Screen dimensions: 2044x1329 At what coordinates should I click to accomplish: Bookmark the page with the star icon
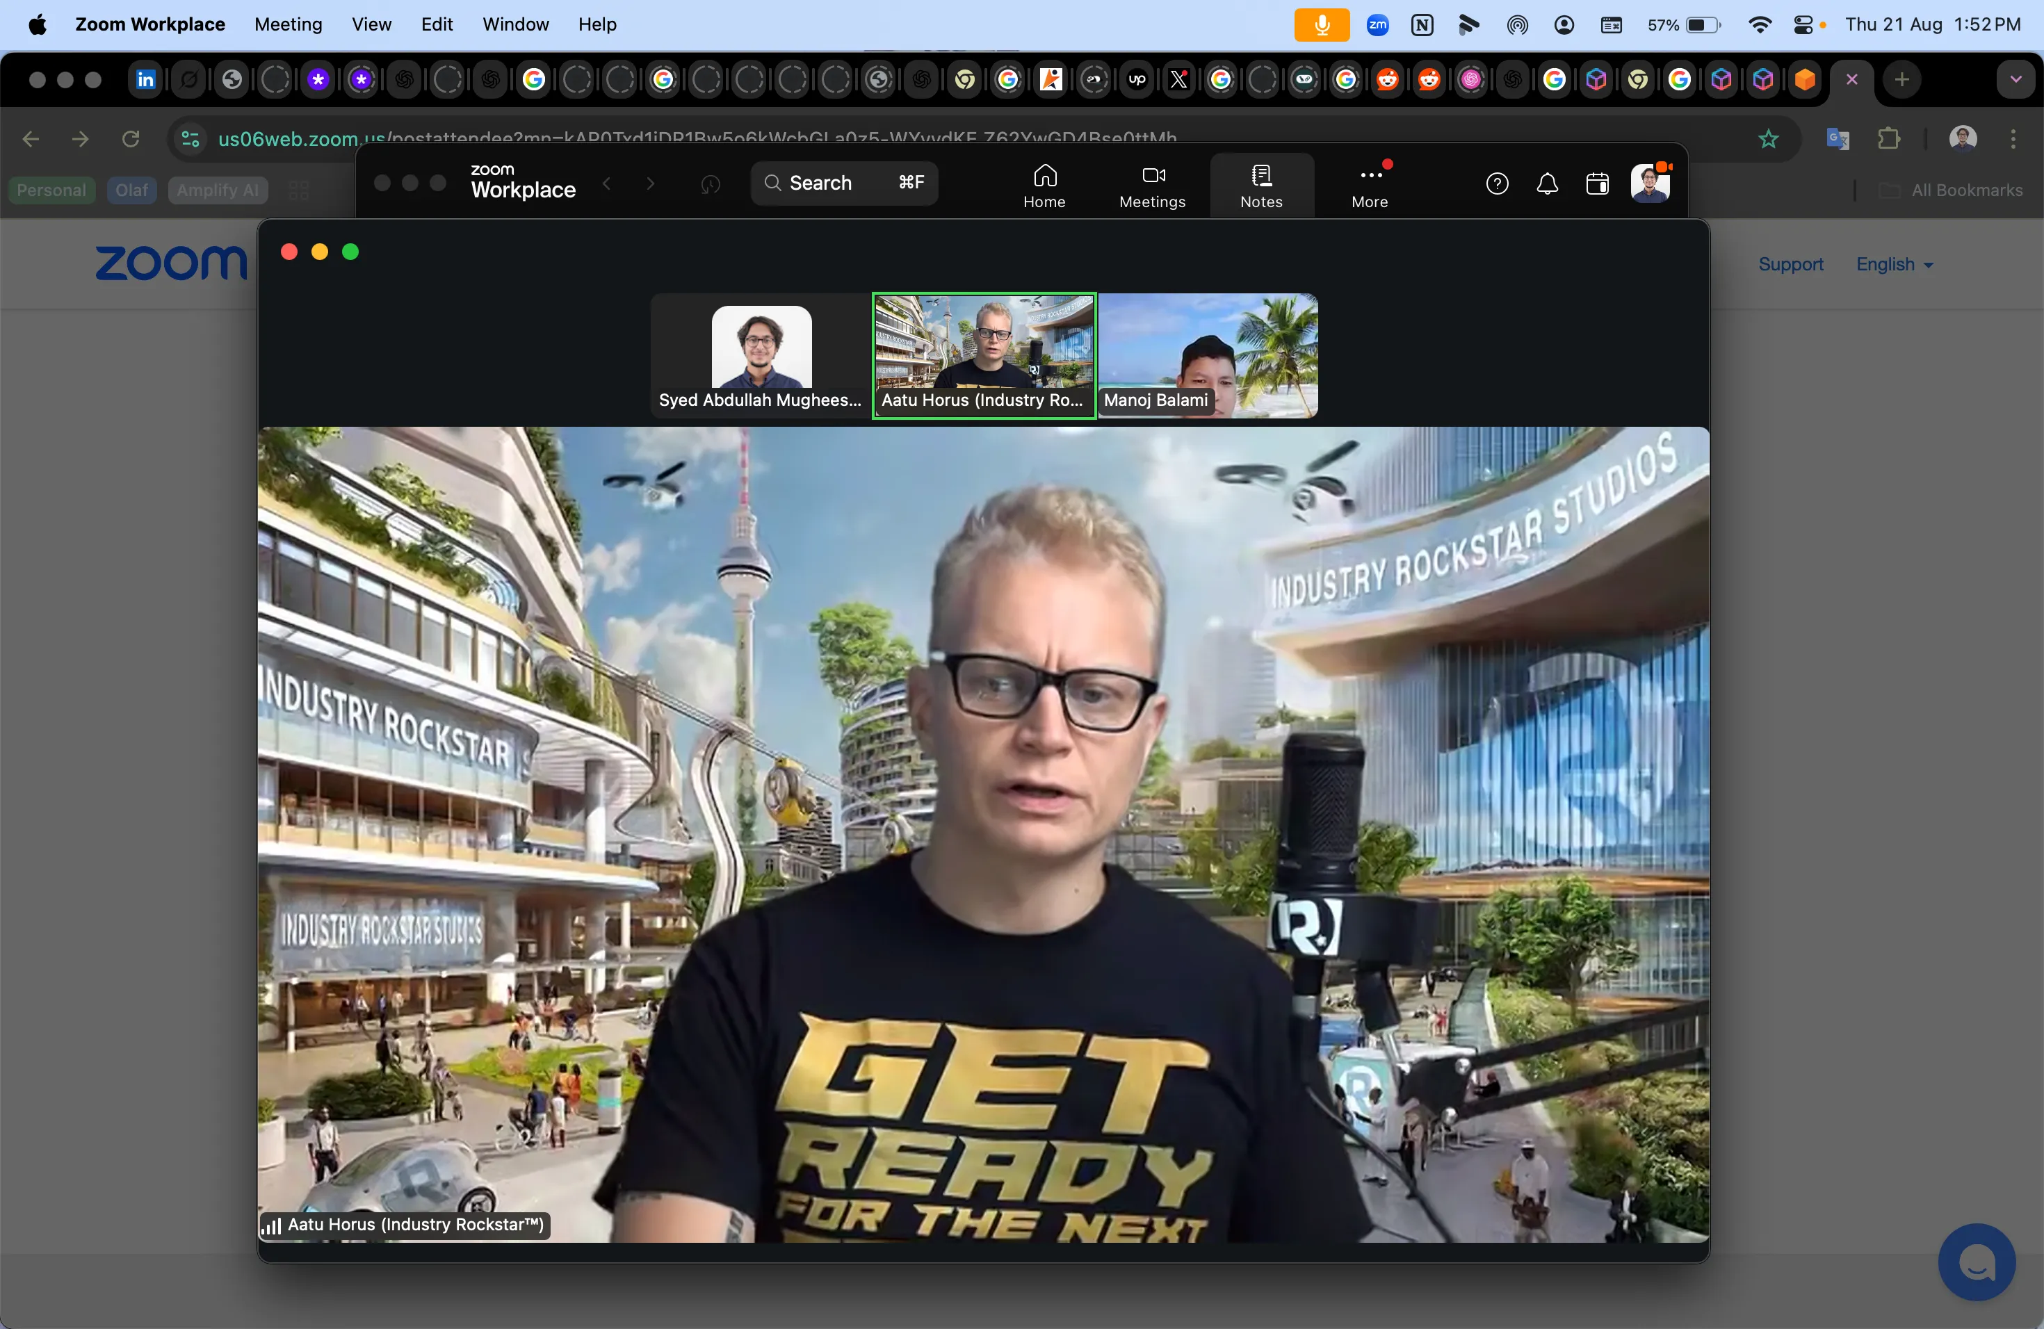(x=1769, y=138)
